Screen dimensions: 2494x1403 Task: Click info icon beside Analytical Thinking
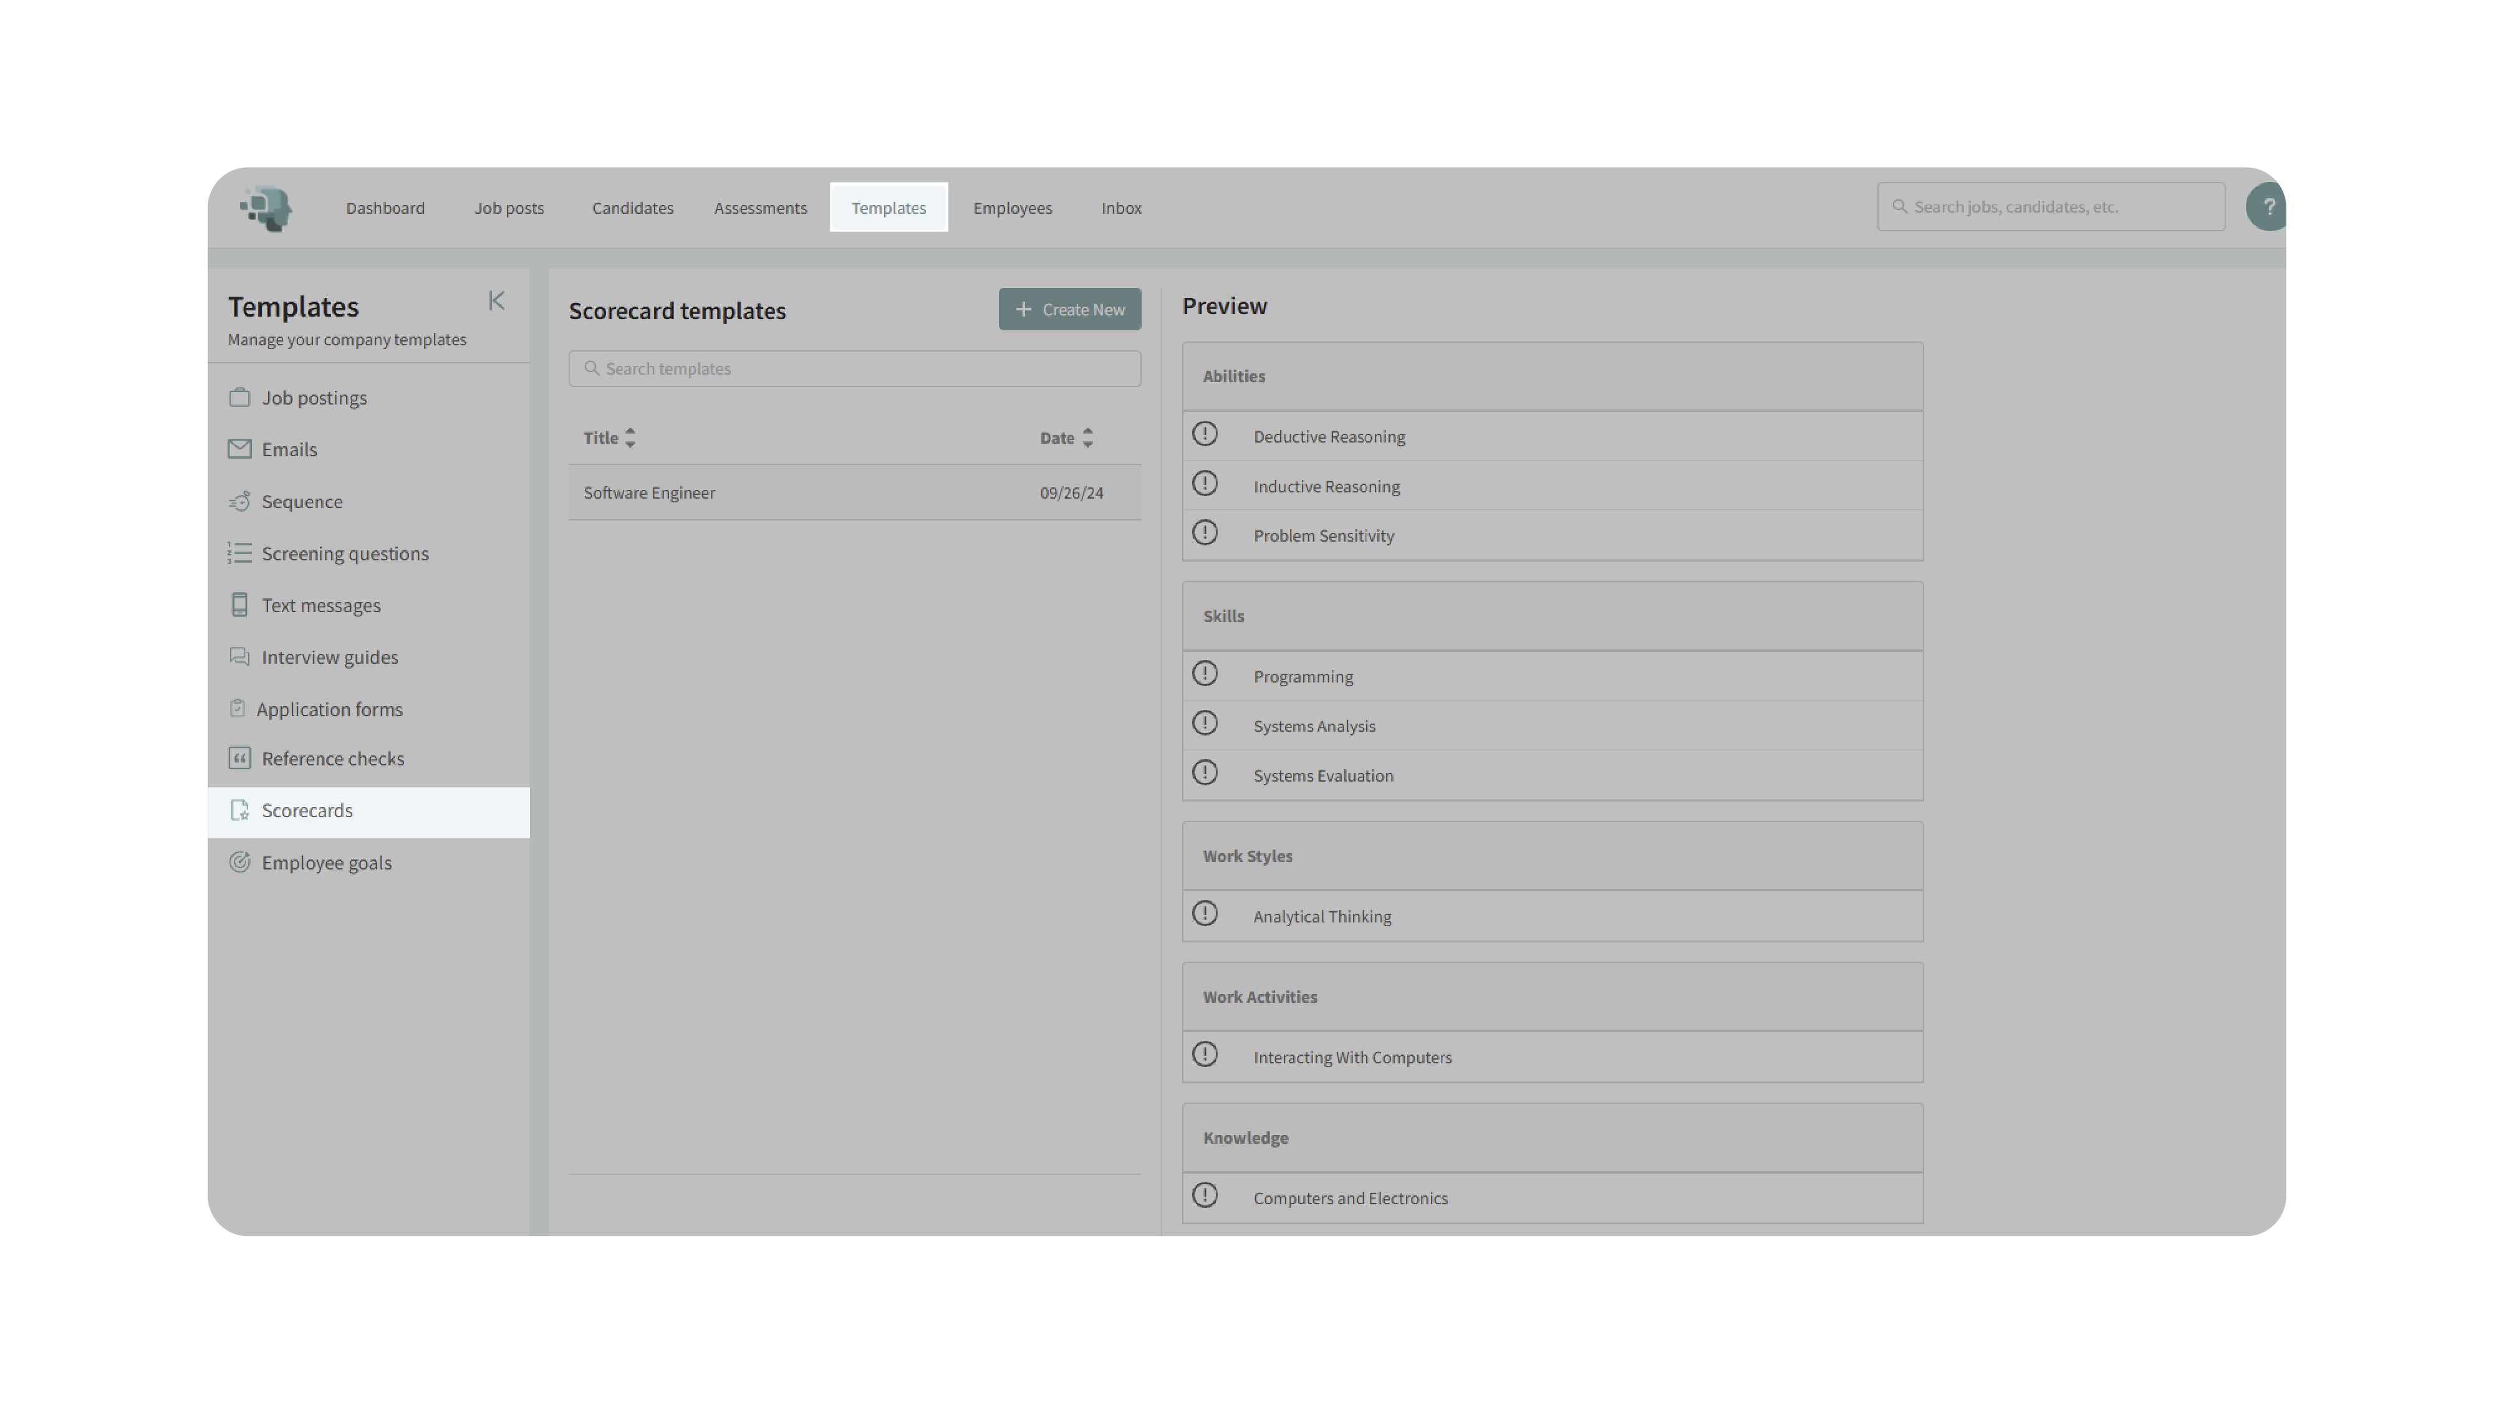pyautogui.click(x=1205, y=914)
